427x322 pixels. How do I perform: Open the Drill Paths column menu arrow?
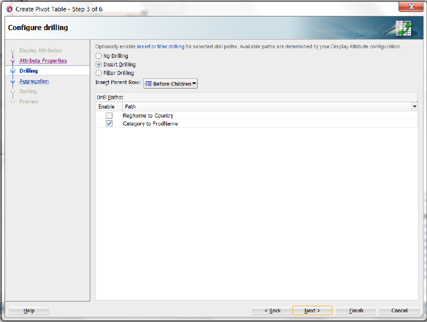click(x=415, y=107)
